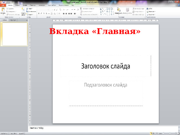Toggle Align Text Left
This screenshot has width=180, height=135.
(x=64, y=13)
